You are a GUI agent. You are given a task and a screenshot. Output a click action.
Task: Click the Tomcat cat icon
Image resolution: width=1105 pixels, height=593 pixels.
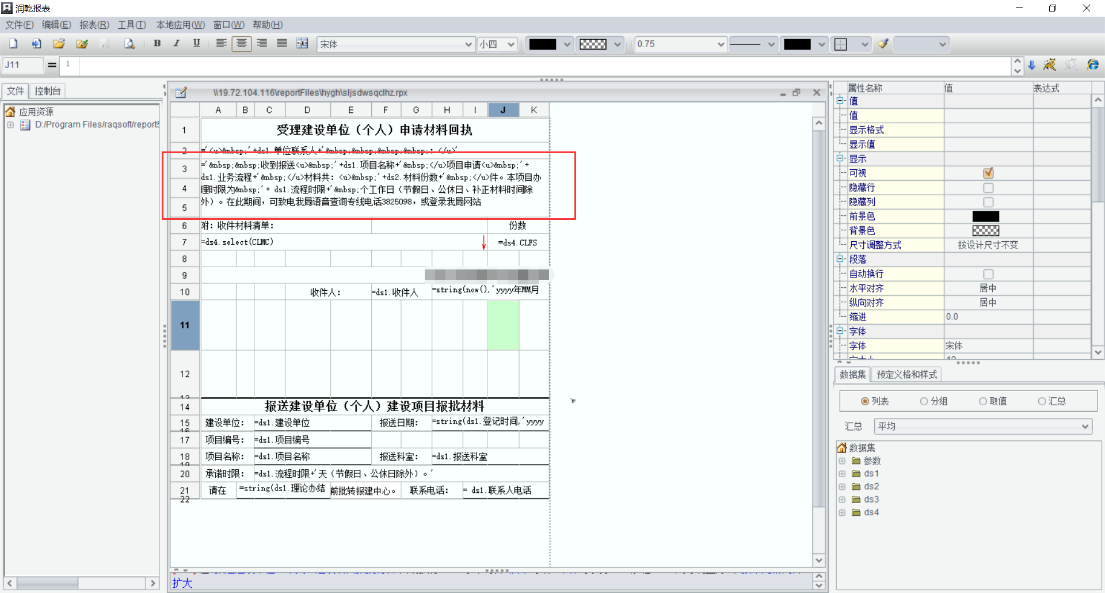(x=1050, y=65)
